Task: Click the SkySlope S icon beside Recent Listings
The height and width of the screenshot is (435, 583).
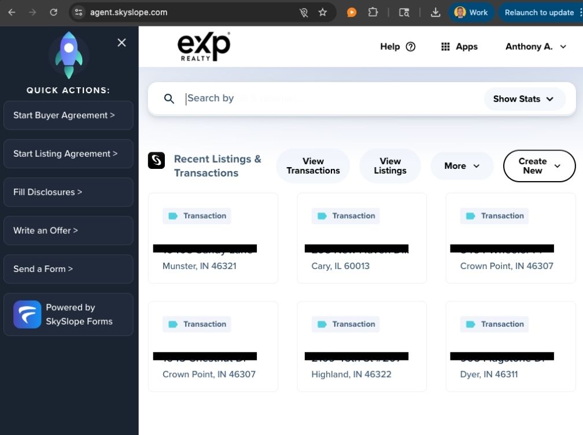Action: click(x=156, y=161)
